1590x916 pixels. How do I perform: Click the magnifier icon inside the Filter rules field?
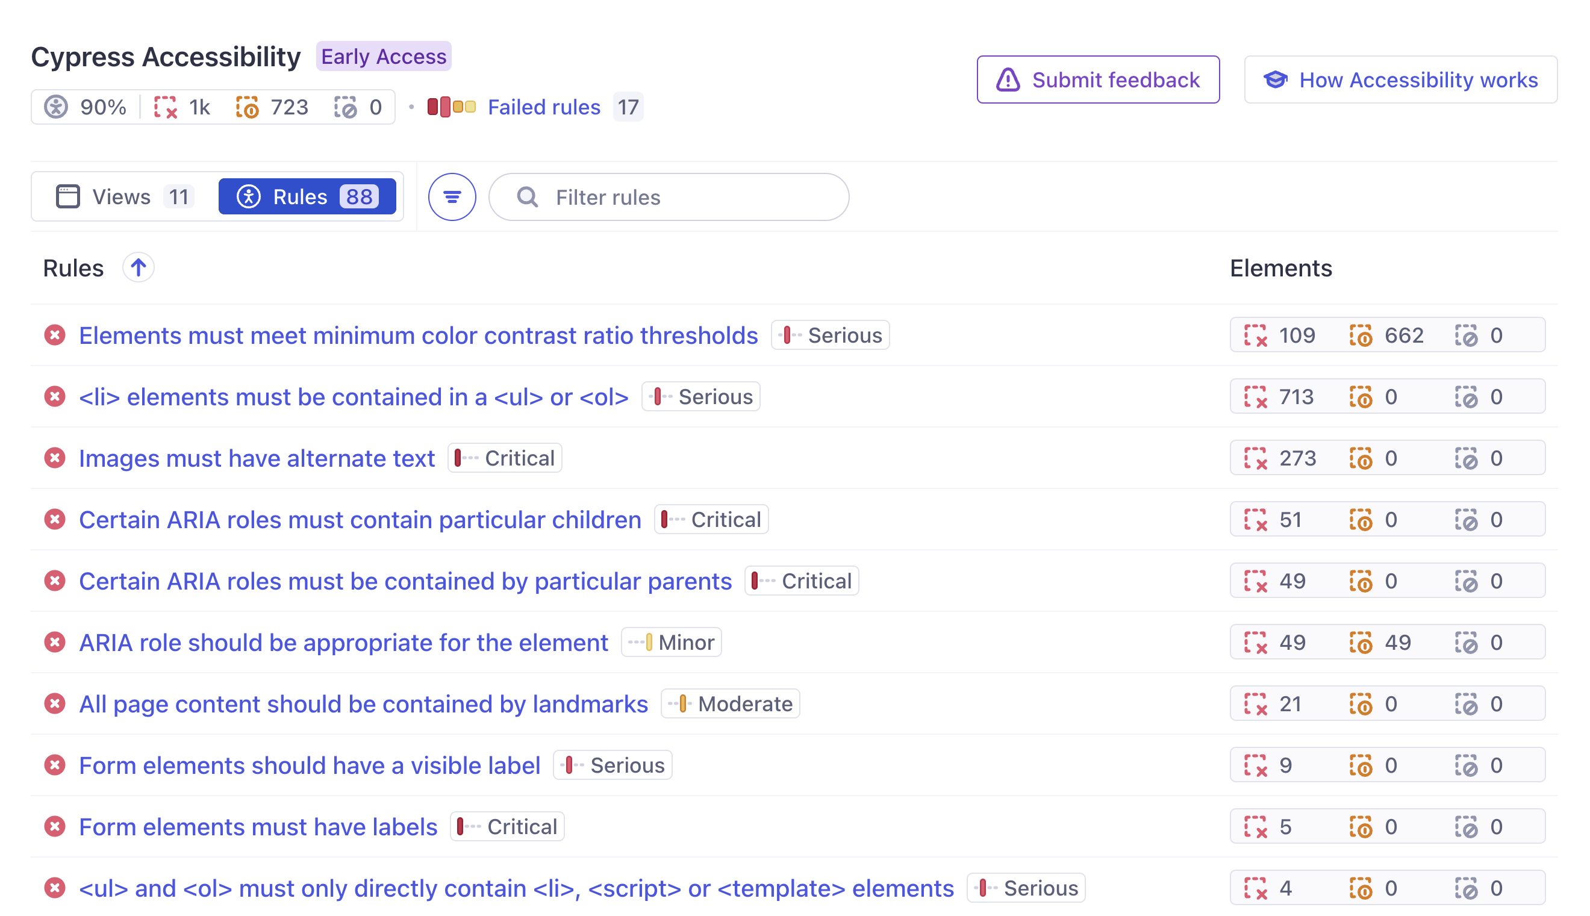[x=526, y=197]
